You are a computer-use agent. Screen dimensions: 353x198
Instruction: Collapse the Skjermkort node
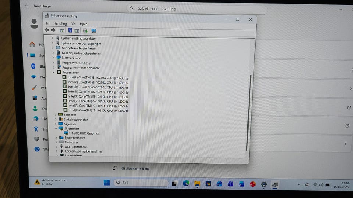click(x=56, y=128)
